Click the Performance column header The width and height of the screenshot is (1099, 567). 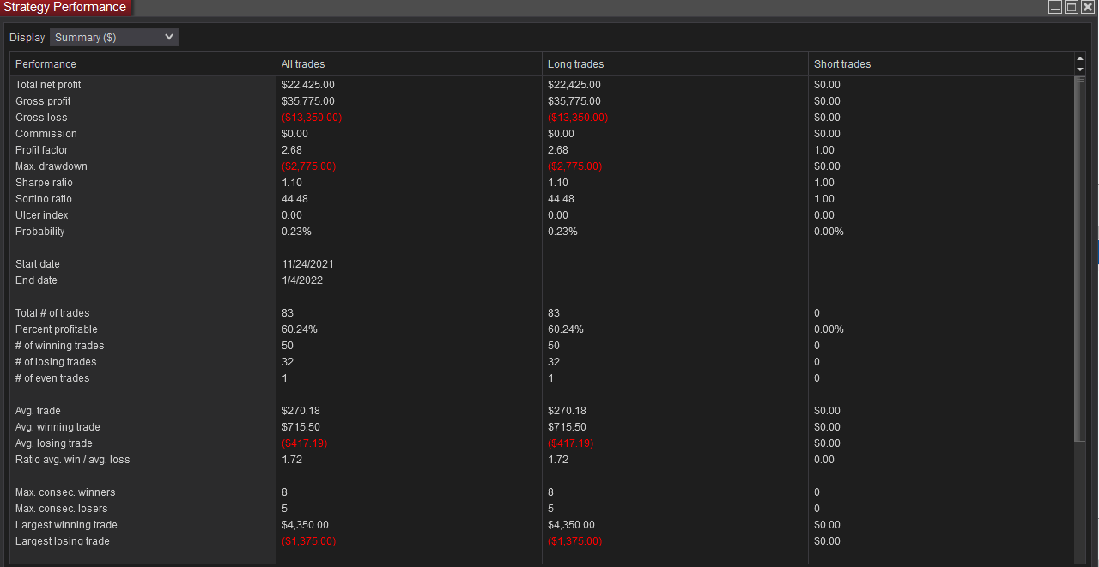coord(46,64)
